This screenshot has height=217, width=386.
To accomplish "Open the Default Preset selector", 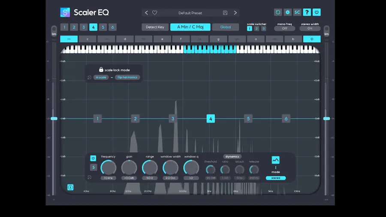I will click(190, 13).
